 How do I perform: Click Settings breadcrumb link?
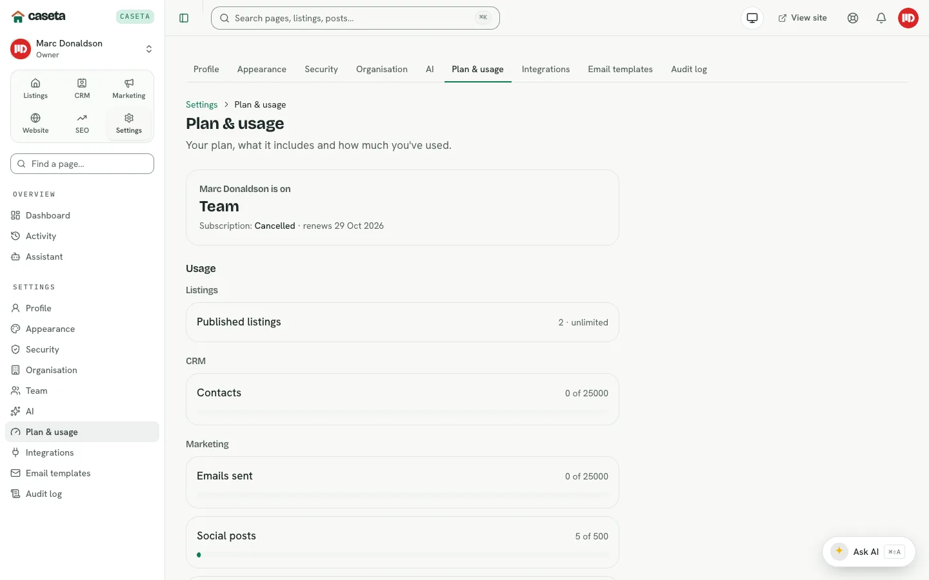pyautogui.click(x=201, y=104)
